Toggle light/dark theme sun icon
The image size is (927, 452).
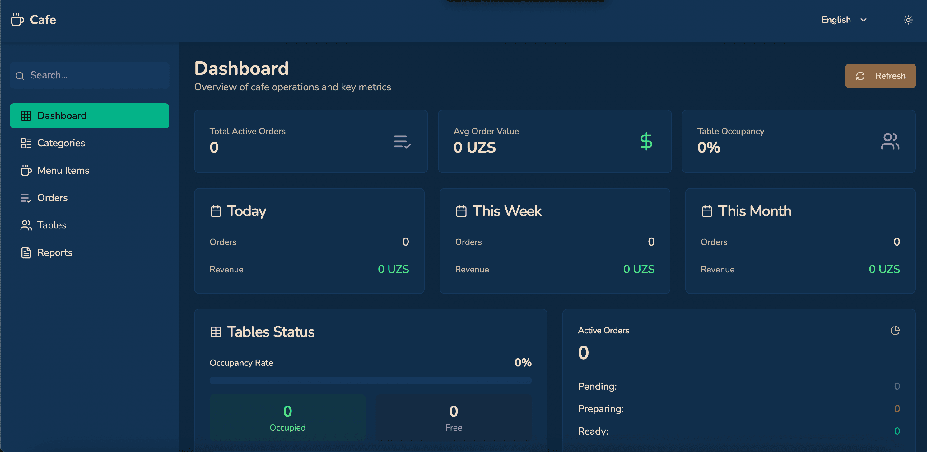908,20
